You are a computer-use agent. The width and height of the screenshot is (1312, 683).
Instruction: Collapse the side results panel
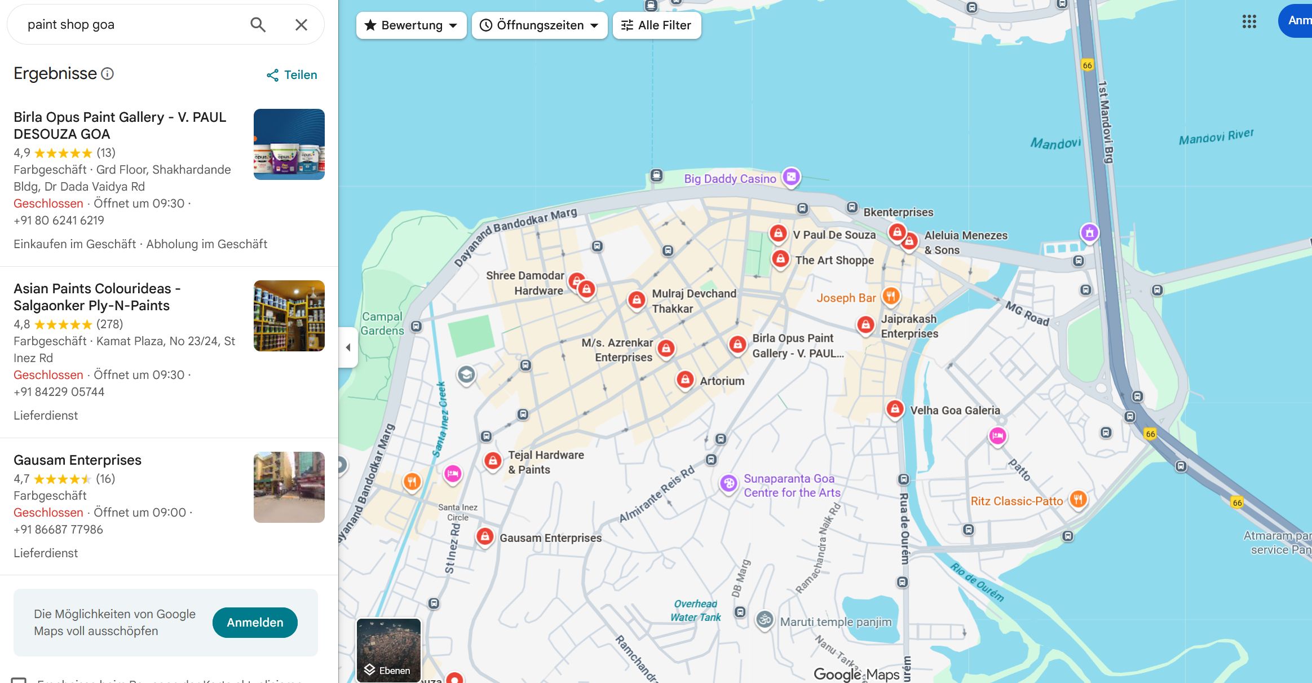(x=348, y=347)
